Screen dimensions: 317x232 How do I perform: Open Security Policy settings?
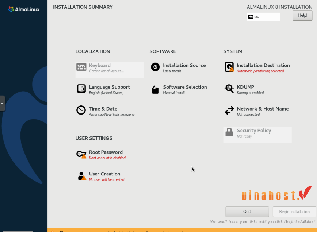254,131
